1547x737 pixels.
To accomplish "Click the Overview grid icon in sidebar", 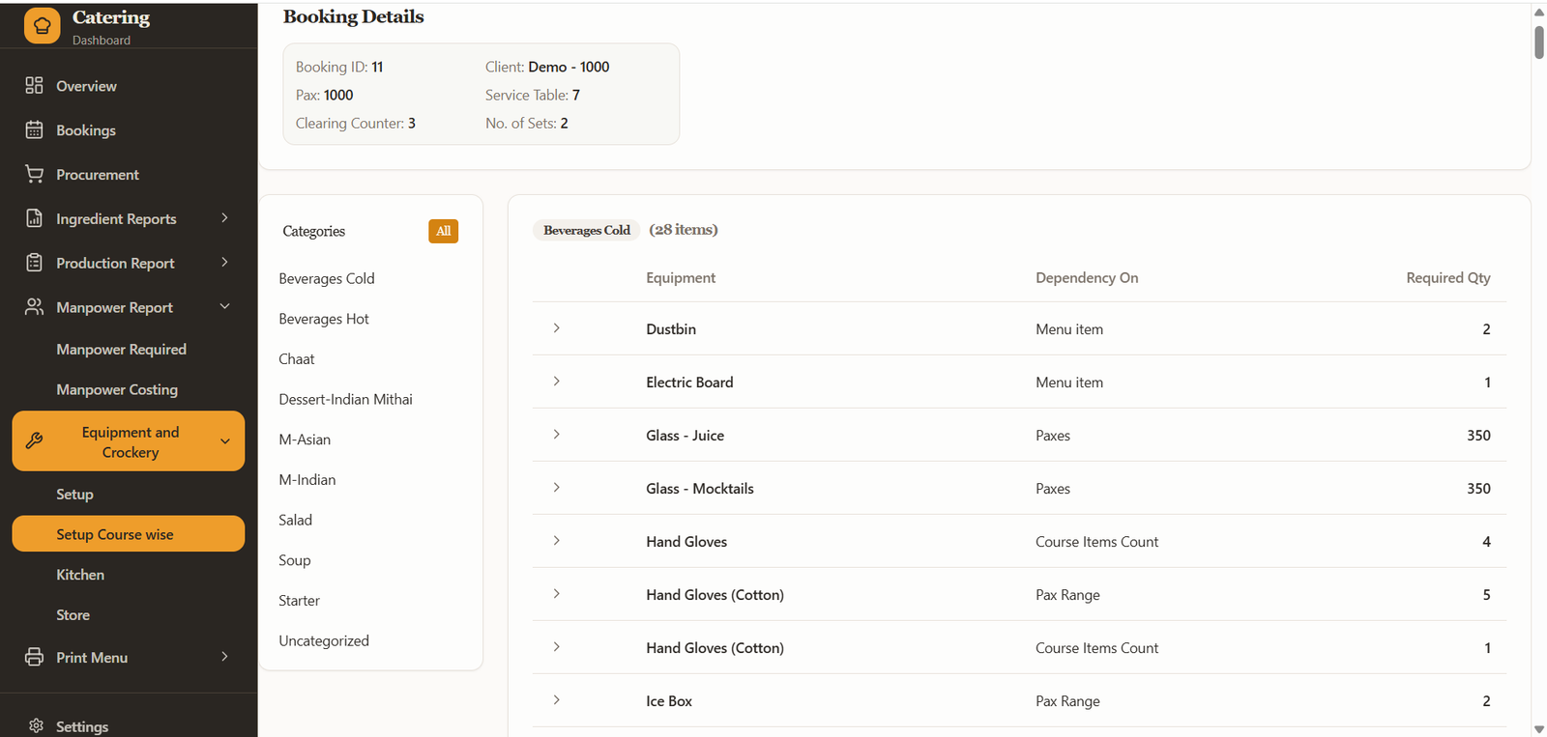I will 35,86.
